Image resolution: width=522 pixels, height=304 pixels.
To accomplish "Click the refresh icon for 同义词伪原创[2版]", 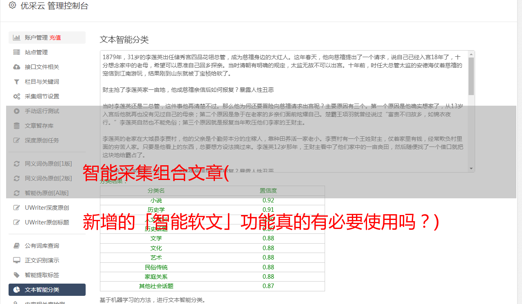I will (17, 178).
